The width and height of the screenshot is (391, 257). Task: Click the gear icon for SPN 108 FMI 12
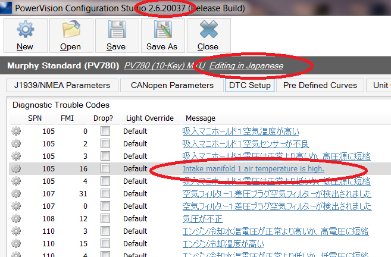16,218
